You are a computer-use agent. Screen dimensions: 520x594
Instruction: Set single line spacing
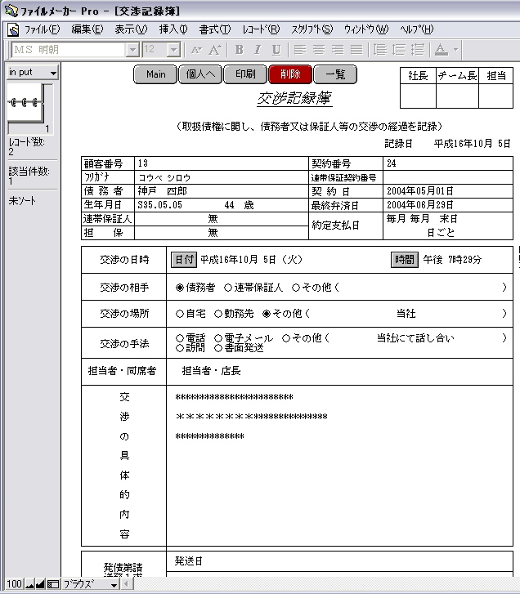[x=380, y=50]
